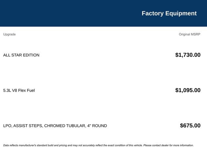The height and width of the screenshot is (155, 207).
Task: Click the Factory Equipment header title
Action: click(169, 14)
